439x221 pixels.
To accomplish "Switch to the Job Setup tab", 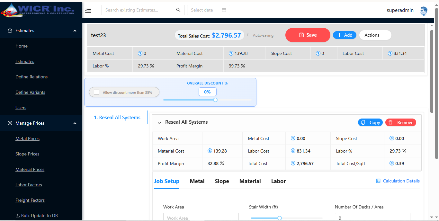I will tap(166, 181).
